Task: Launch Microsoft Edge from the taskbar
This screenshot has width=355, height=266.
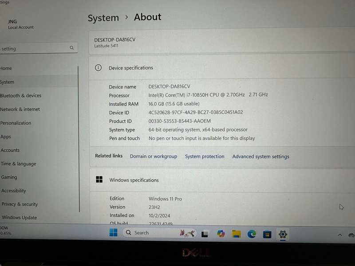Action: click(x=252, y=234)
